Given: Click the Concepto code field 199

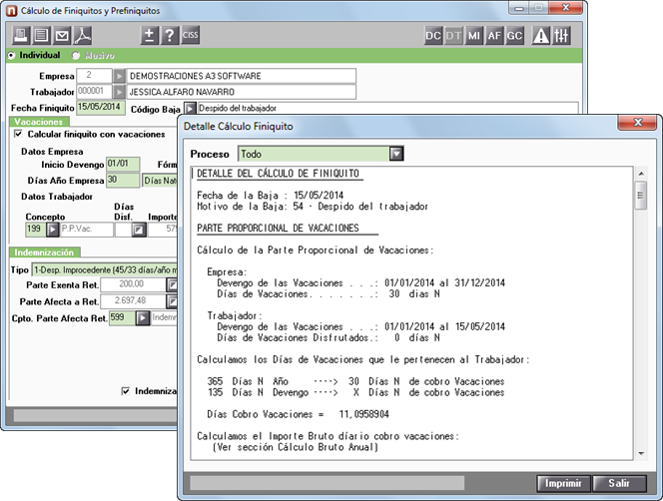Looking at the screenshot, I should [x=36, y=230].
